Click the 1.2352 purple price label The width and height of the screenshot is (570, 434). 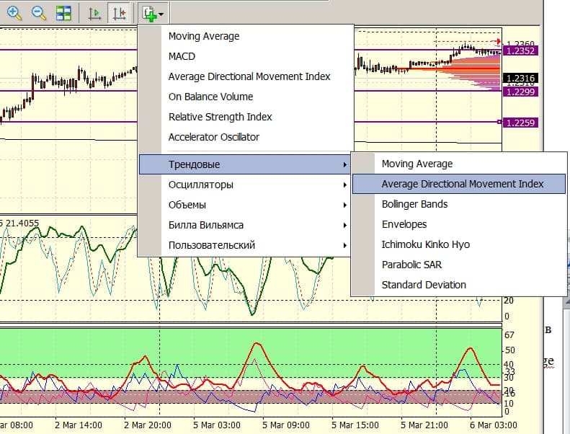coord(520,50)
